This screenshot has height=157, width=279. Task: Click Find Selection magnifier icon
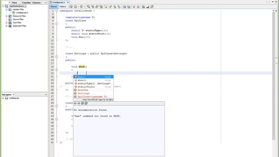[x=88, y=7]
